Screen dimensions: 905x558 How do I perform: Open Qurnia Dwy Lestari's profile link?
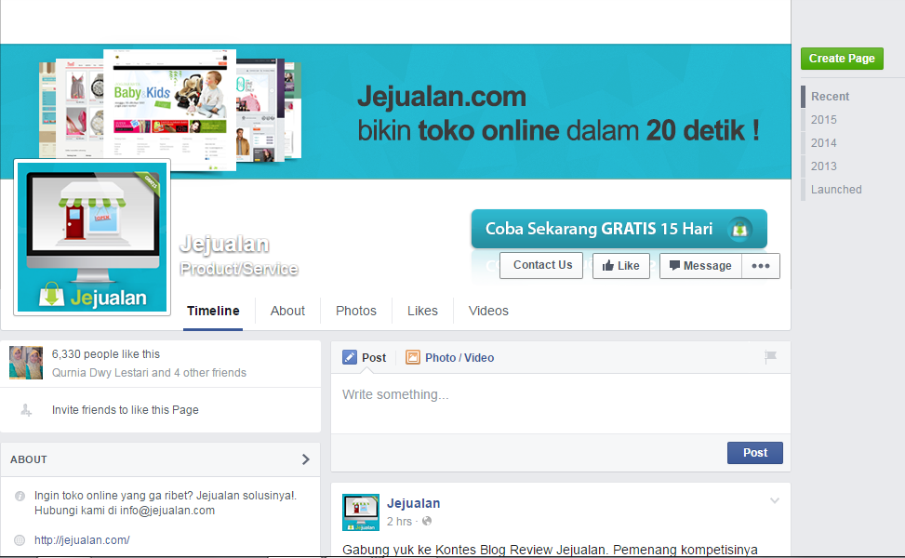[x=100, y=373]
